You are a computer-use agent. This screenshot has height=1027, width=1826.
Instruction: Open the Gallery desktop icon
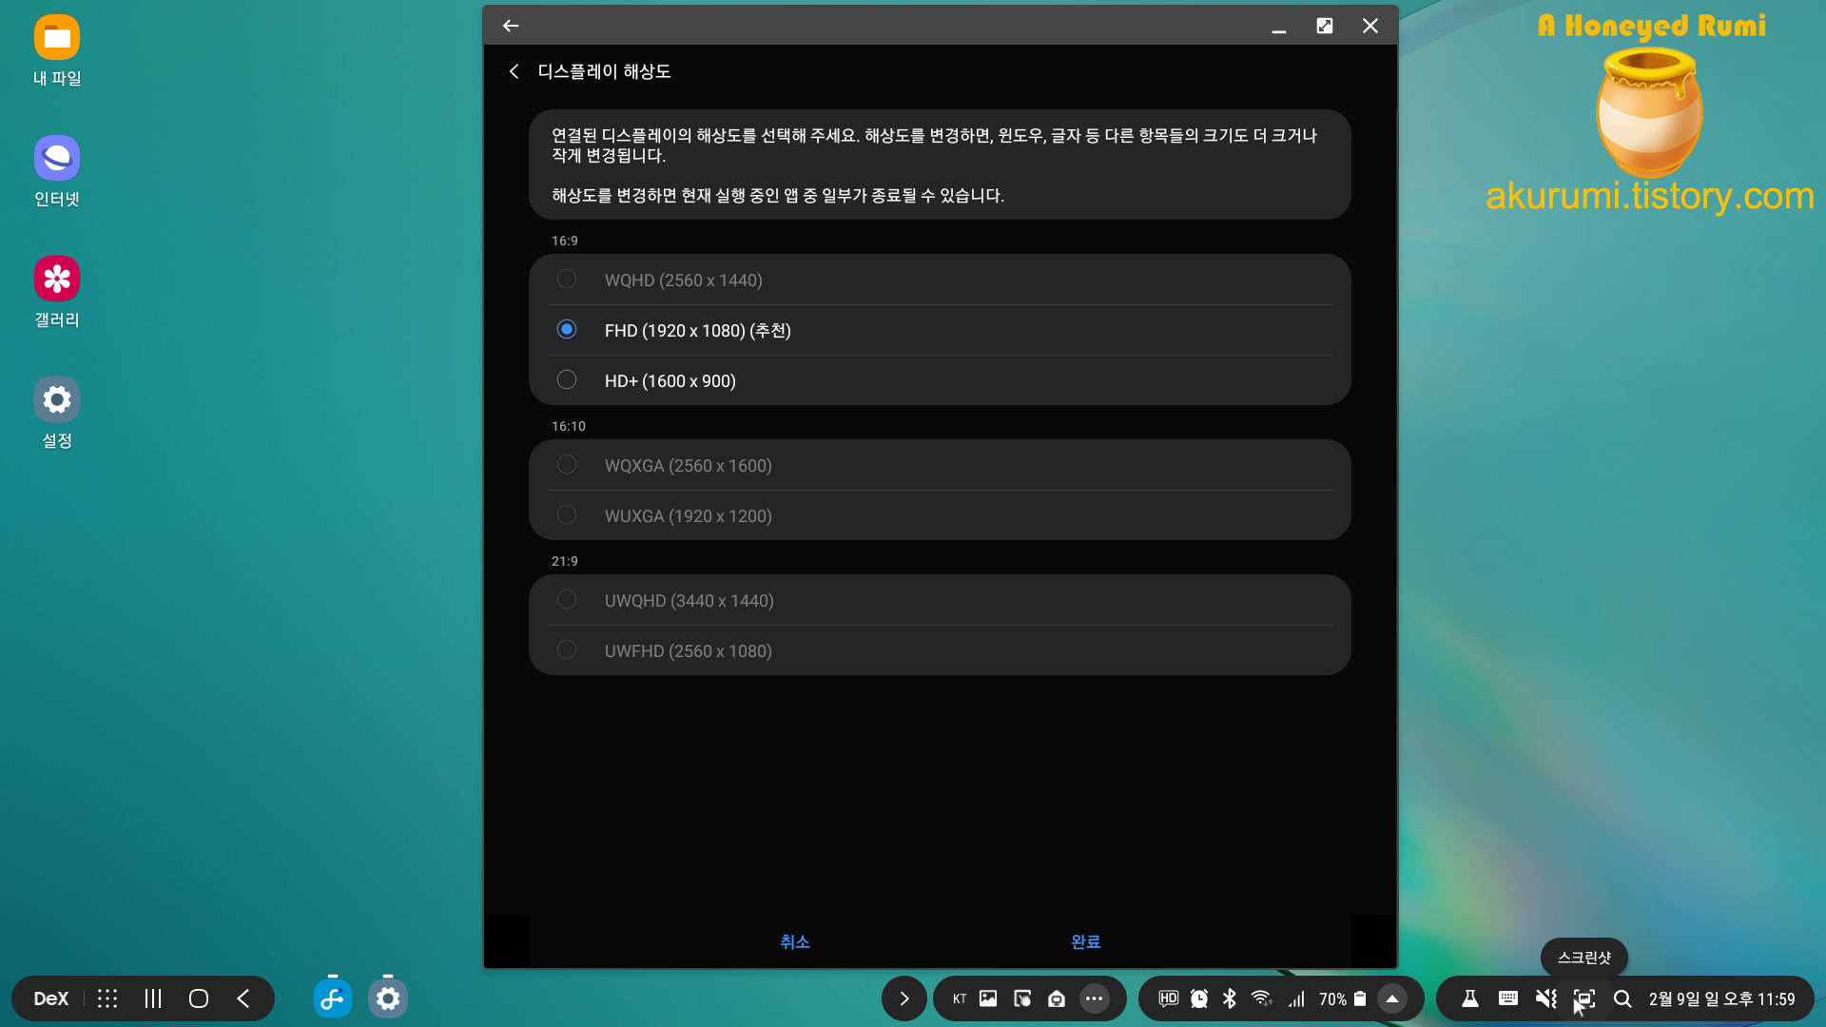(57, 280)
